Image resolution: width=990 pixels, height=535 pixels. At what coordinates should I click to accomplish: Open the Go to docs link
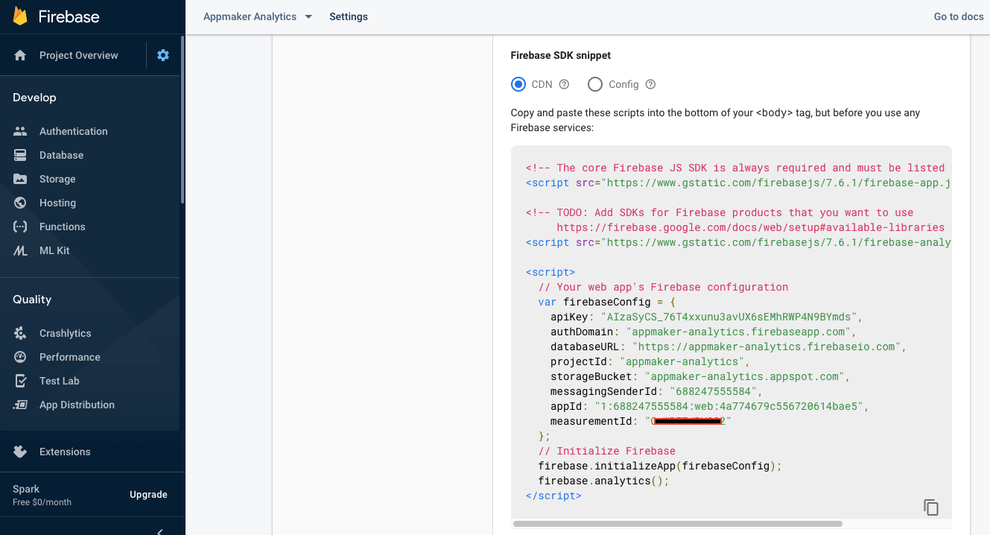point(958,16)
